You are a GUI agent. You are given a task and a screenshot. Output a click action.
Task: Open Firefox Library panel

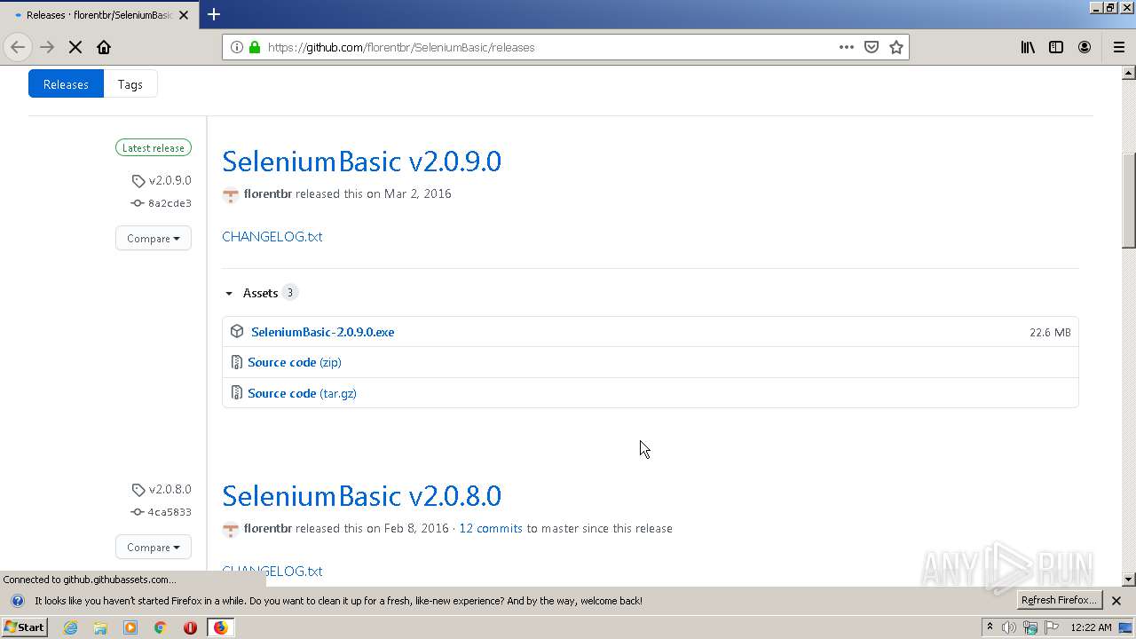tap(1028, 47)
